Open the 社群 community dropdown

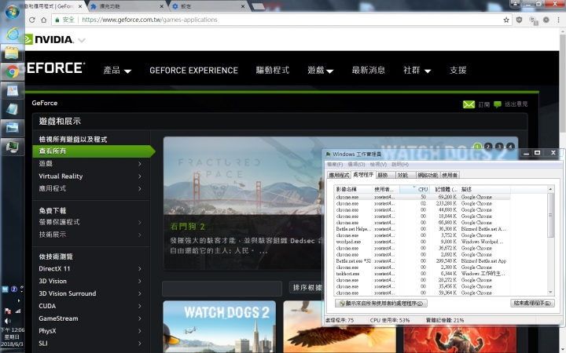[x=417, y=71]
